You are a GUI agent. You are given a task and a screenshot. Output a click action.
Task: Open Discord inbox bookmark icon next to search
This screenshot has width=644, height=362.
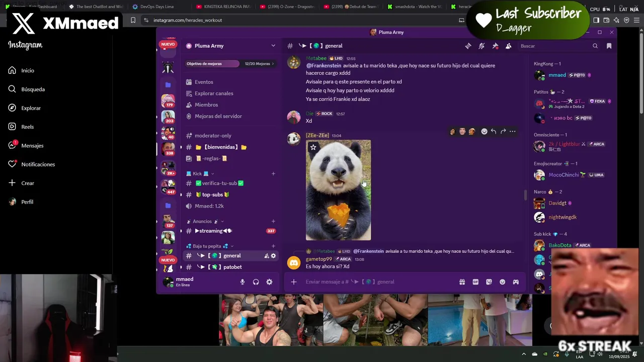pos(609,46)
